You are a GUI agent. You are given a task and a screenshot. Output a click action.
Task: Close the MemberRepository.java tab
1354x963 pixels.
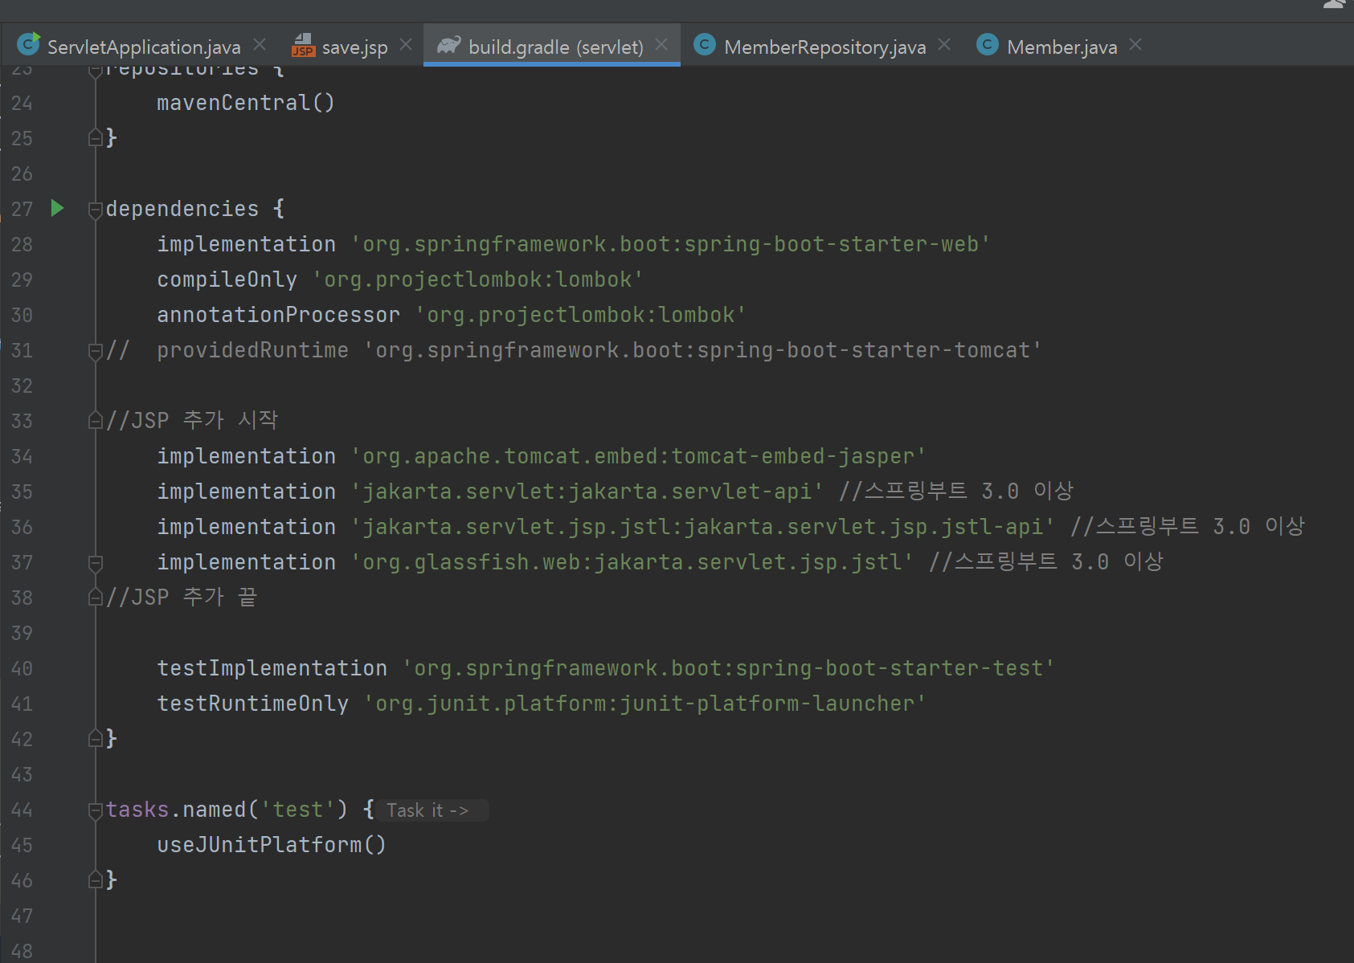[x=944, y=45]
